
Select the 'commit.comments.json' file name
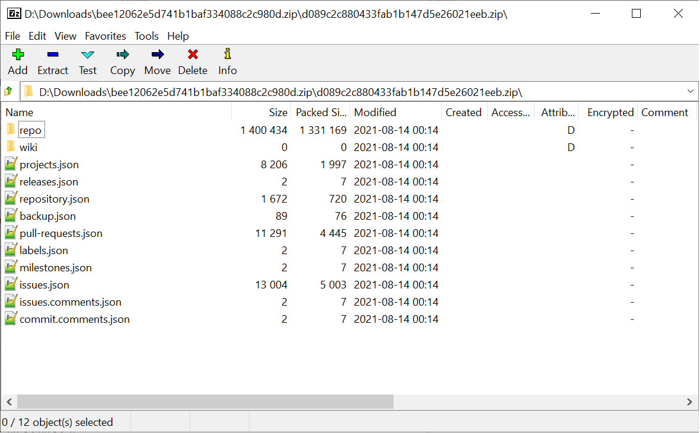coord(75,319)
